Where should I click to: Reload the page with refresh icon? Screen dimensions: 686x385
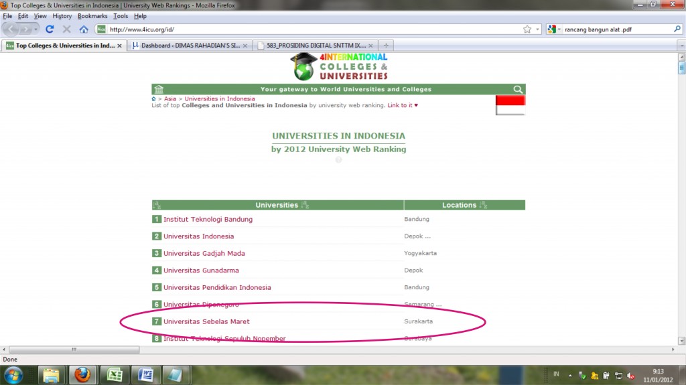click(x=50, y=29)
